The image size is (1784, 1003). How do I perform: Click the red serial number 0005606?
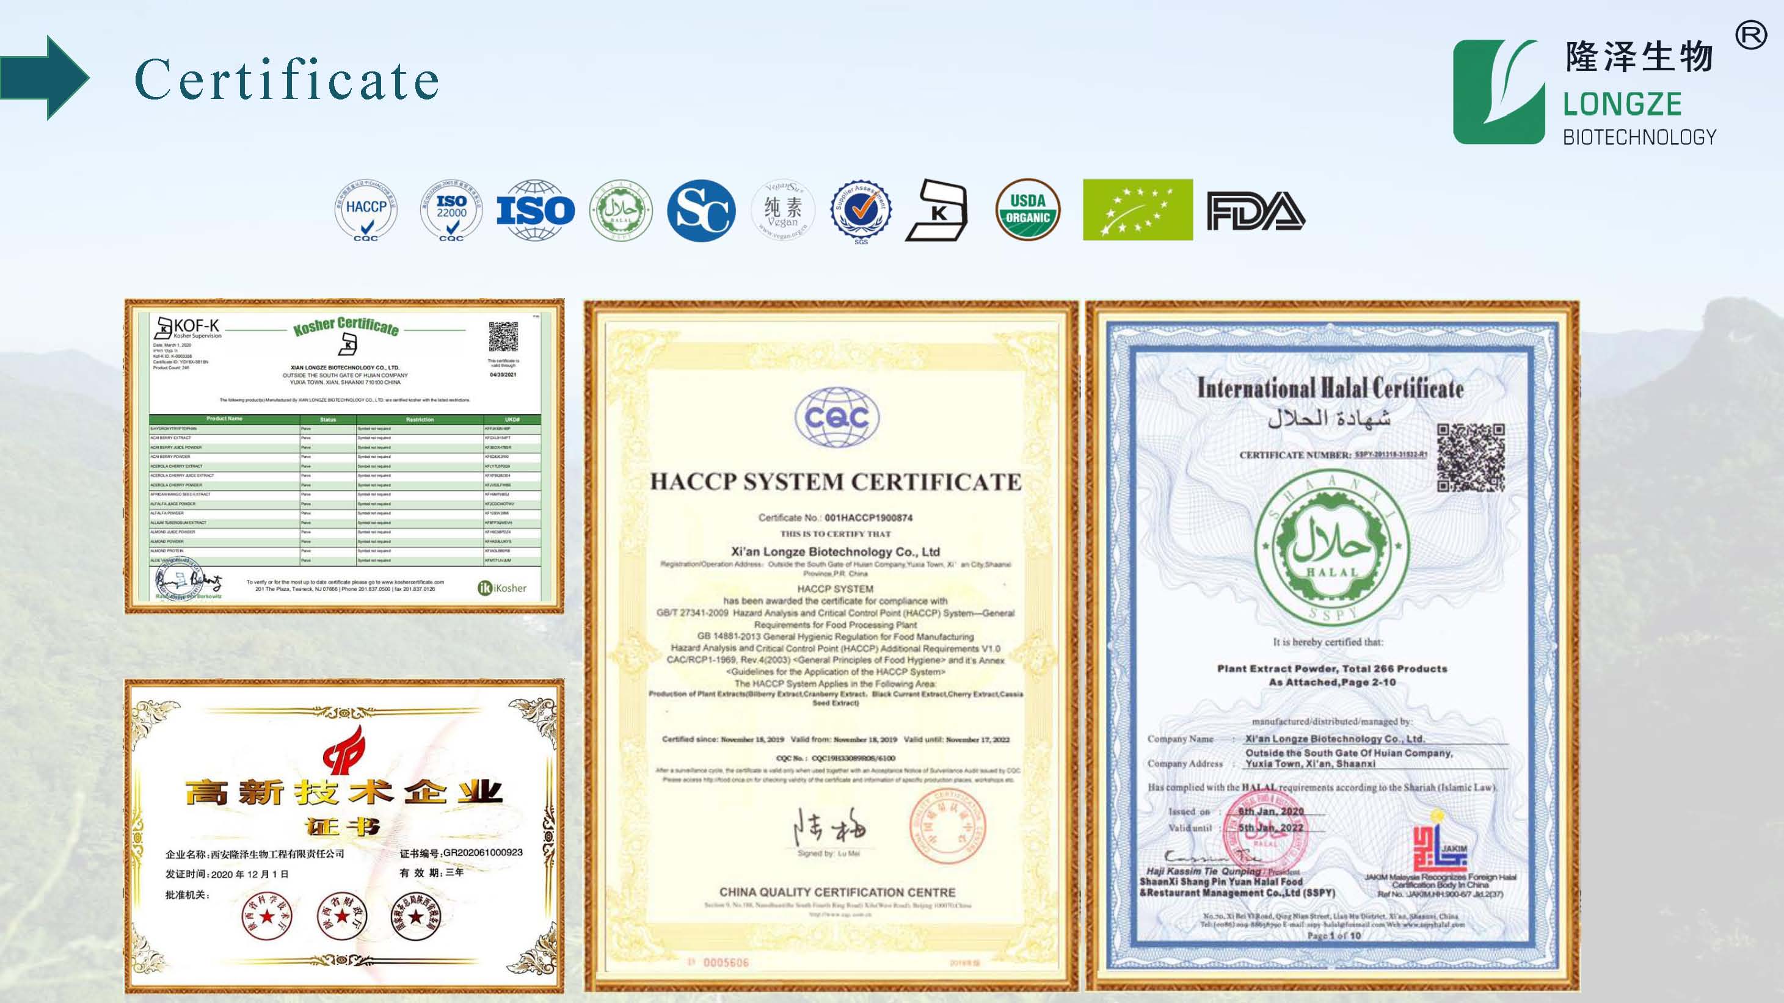726,963
